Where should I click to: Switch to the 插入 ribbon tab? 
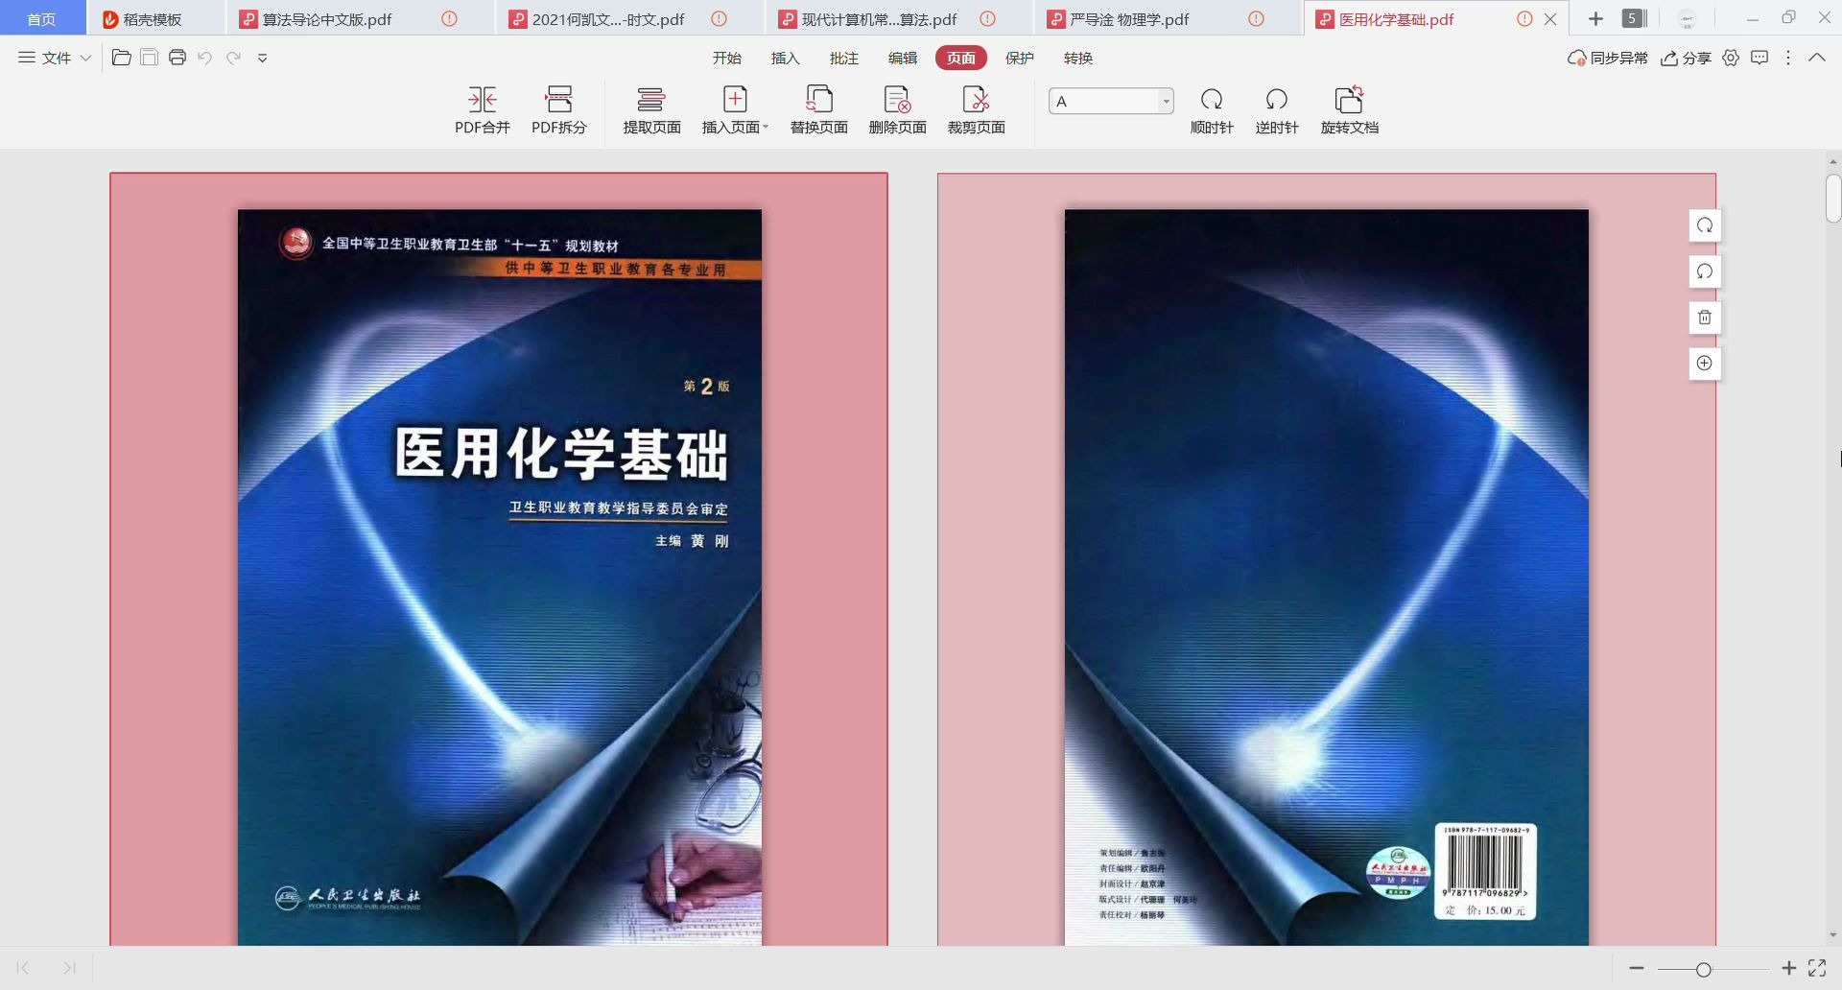785,58
